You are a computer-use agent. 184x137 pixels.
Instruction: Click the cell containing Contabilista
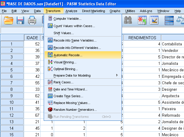tap(172, 44)
